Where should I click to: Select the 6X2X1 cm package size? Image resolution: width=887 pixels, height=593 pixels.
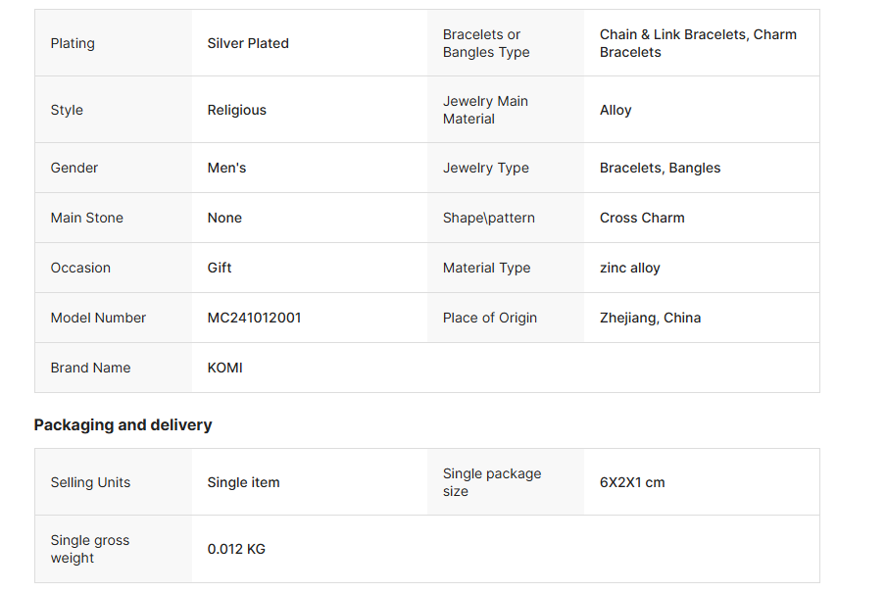coord(632,482)
